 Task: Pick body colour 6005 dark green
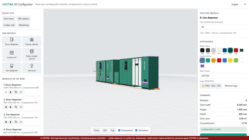(x=230, y=50)
